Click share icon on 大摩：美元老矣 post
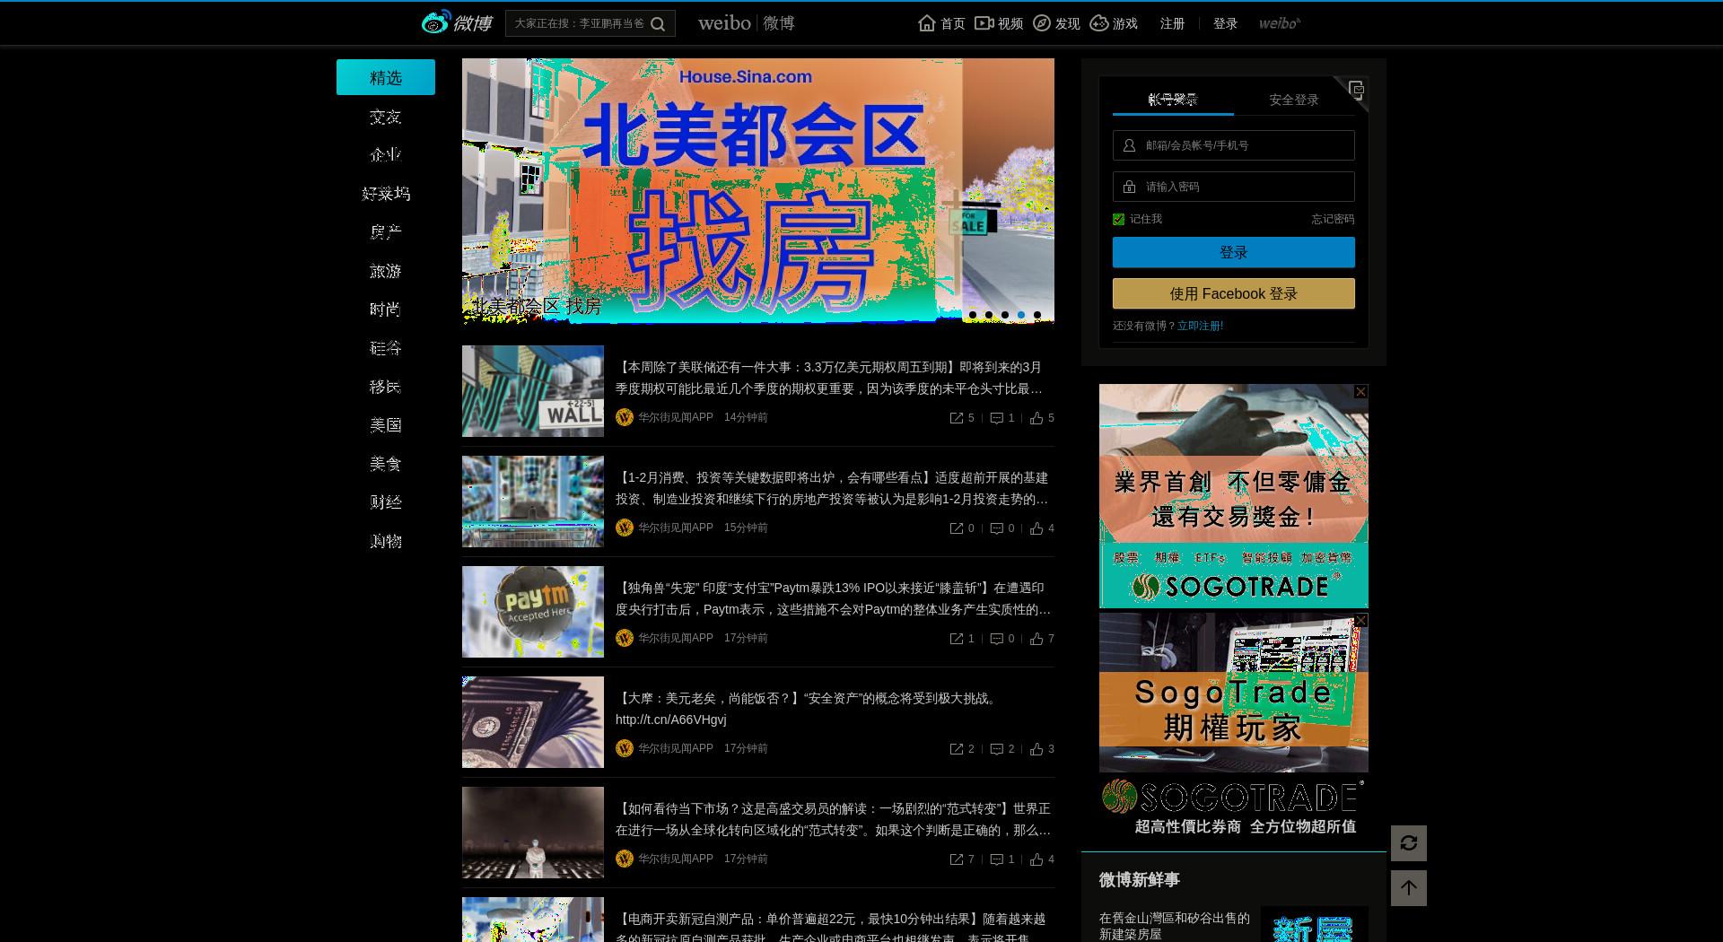1723x942 pixels. (x=957, y=749)
